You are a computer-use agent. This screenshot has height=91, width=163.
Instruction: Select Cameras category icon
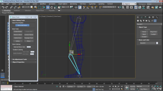tap(146, 21)
